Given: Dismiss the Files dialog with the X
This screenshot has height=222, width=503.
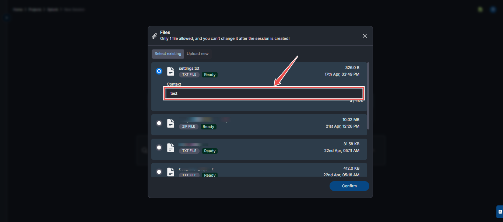Looking at the screenshot, I should click(x=365, y=35).
